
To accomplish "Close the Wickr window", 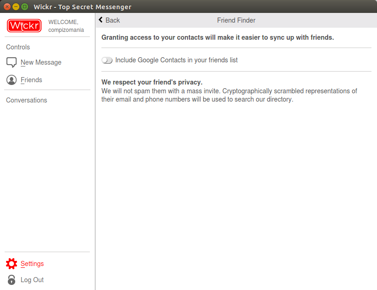I will pyautogui.click(x=7, y=6).
